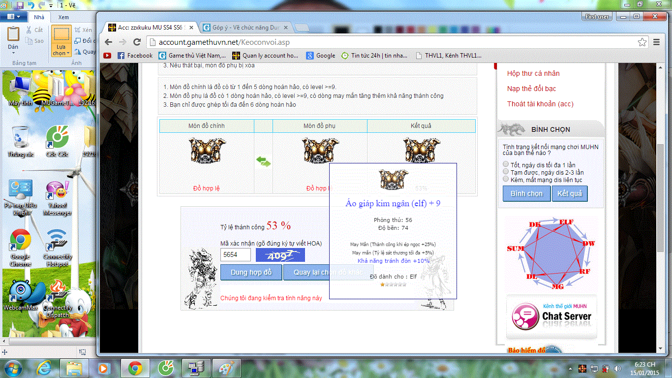Choose the Tốt, ngày dis tối đa 1 lần option
Viewport: 672px width, 378px height.
pyautogui.click(x=506, y=164)
